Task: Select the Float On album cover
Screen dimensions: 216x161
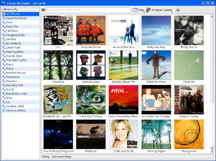Action: pyautogui.click(x=189, y=65)
